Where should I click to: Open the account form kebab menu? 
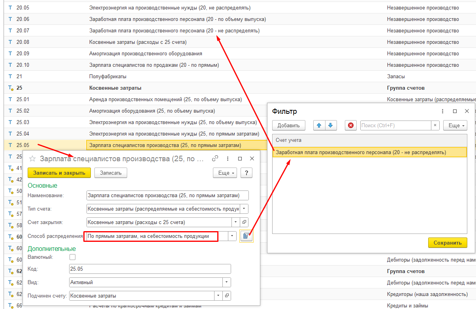[228, 158]
